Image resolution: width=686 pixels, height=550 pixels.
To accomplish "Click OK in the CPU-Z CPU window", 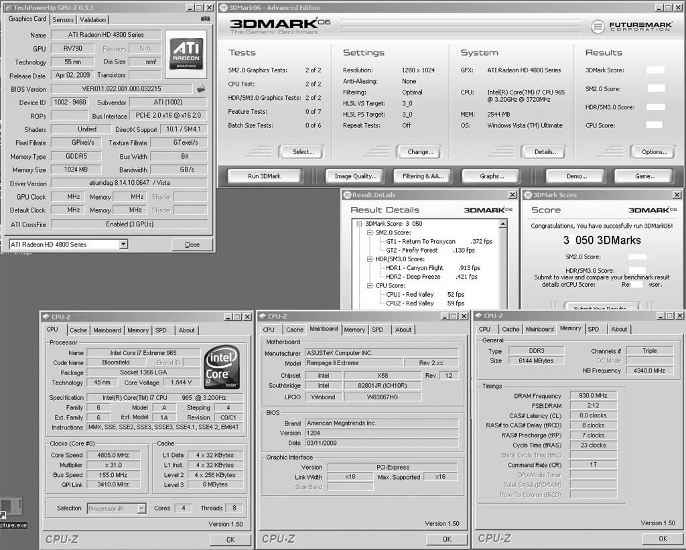I will coord(230,539).
